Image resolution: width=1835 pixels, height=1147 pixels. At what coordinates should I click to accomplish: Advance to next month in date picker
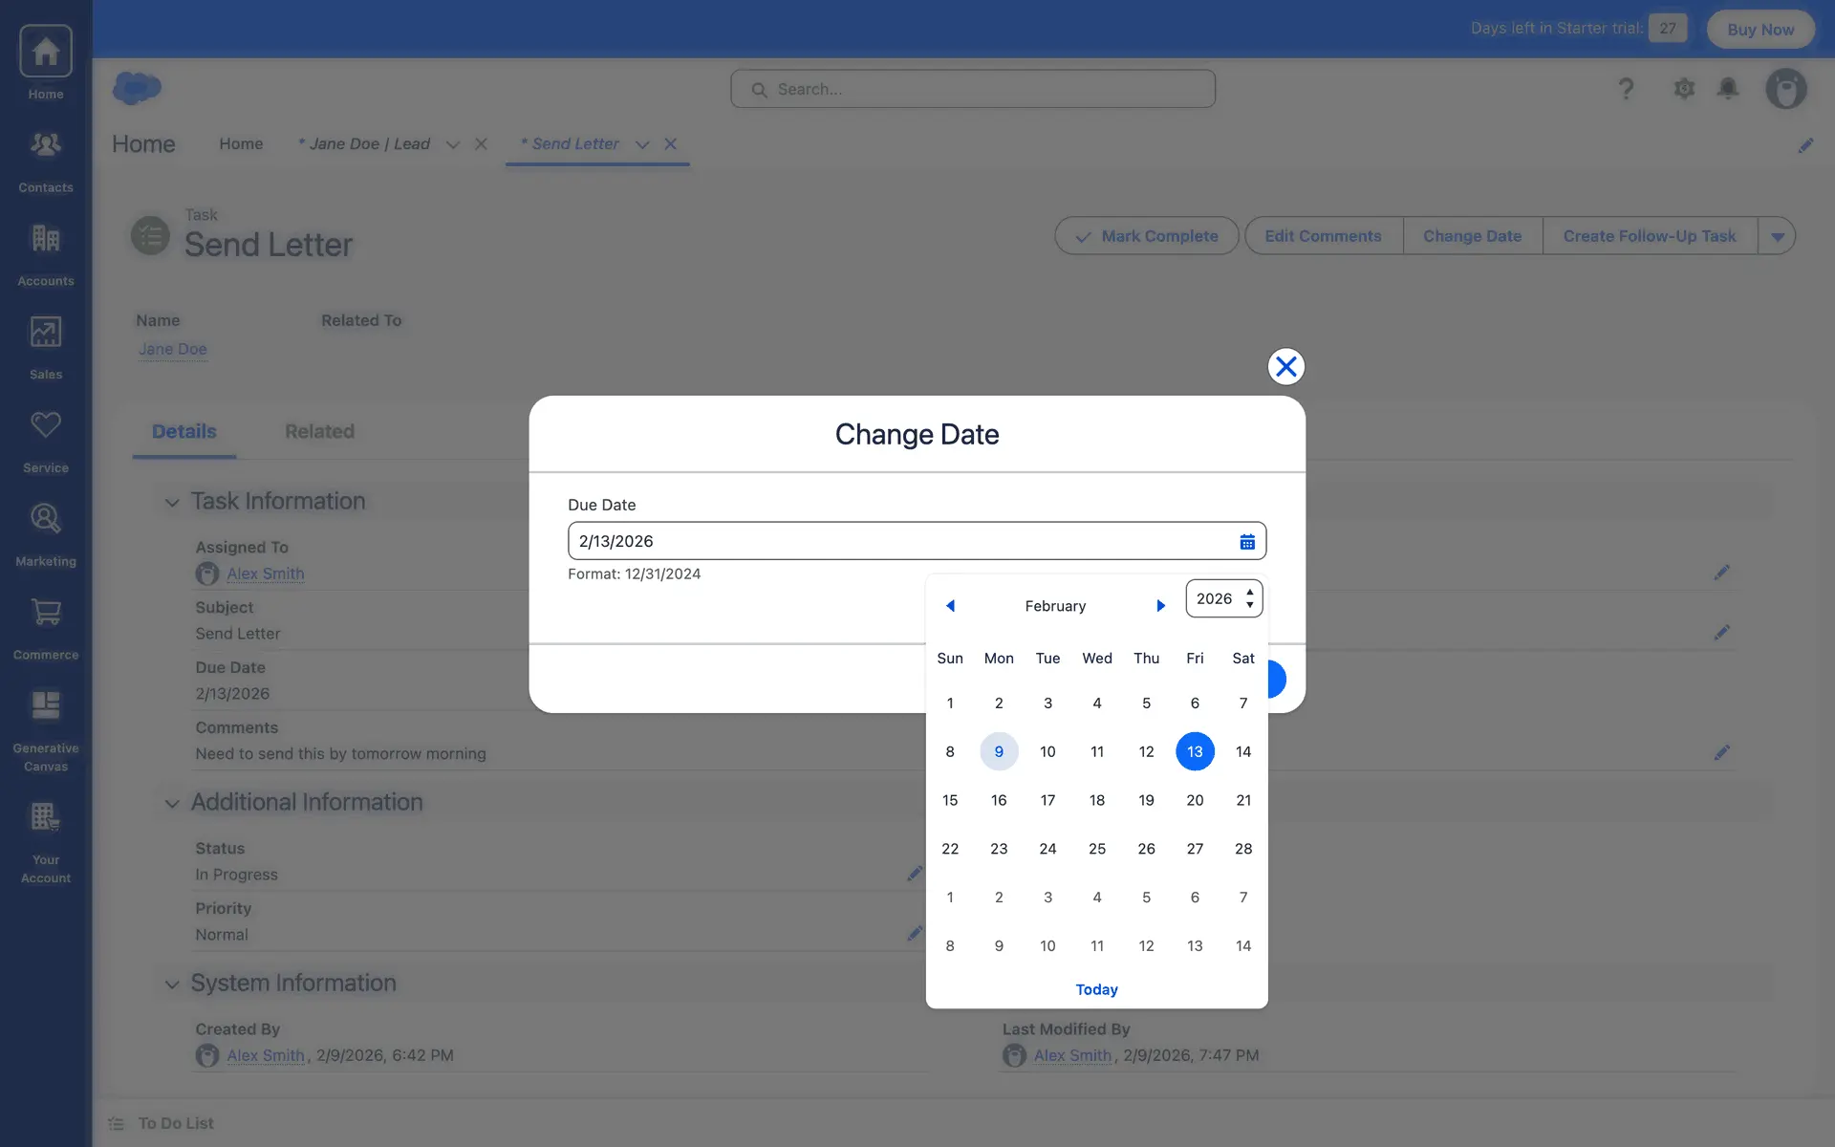tap(1160, 606)
